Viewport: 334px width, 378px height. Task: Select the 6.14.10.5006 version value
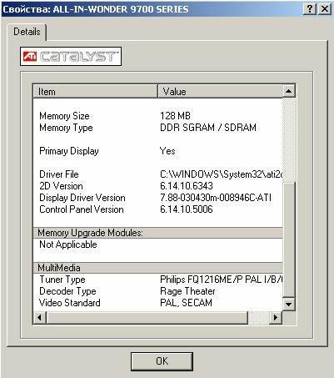(187, 209)
